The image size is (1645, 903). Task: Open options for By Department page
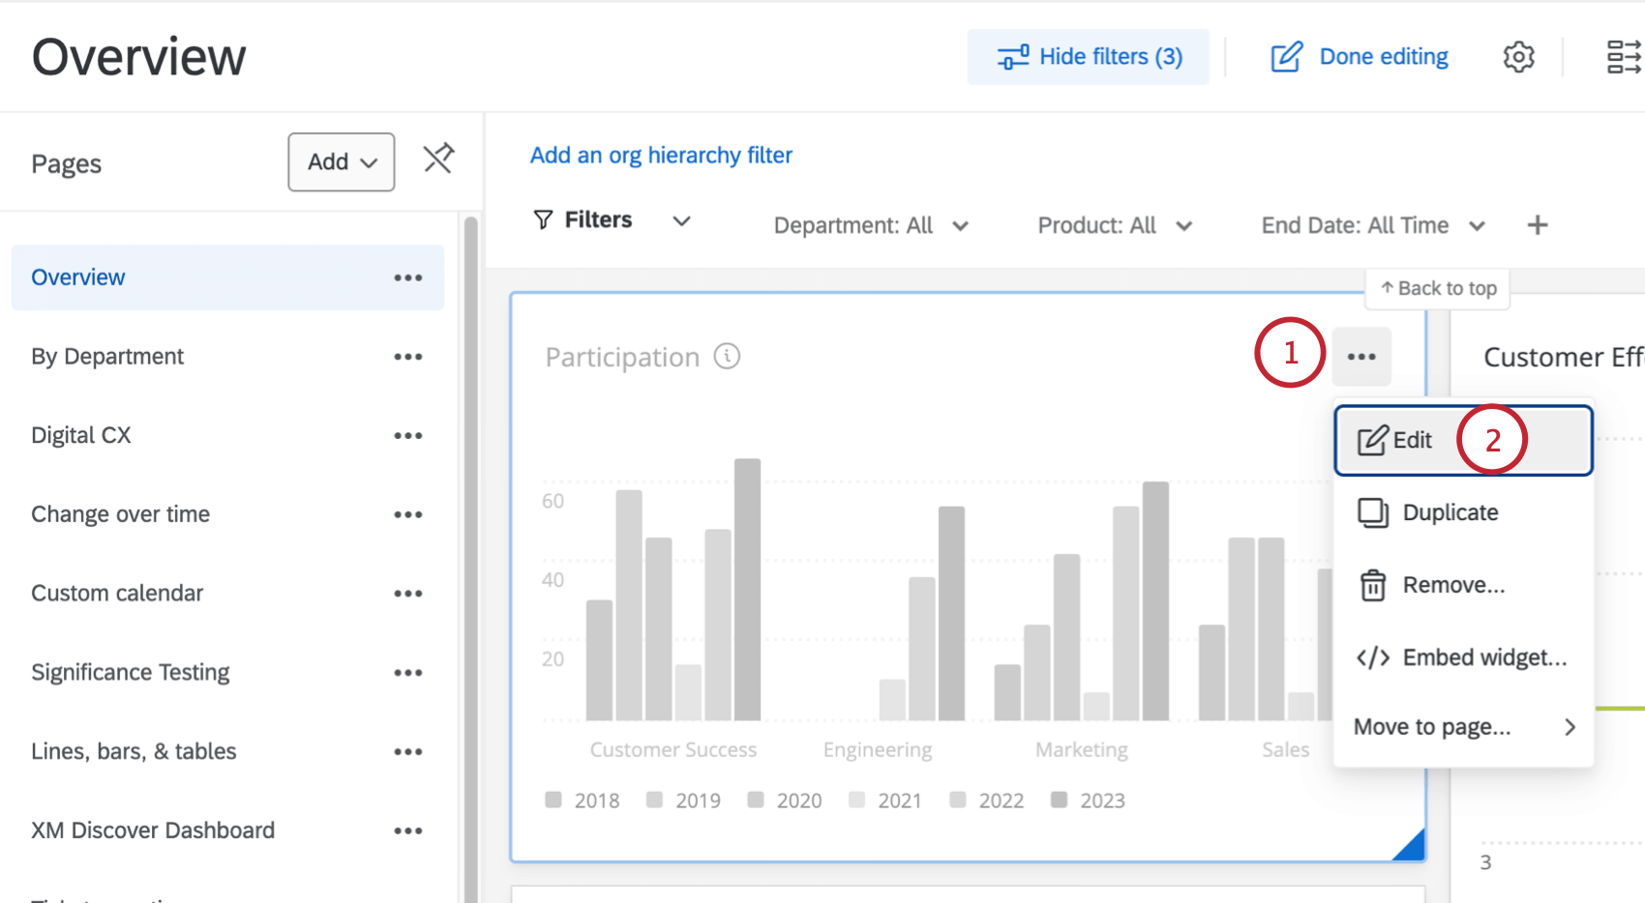point(407,357)
